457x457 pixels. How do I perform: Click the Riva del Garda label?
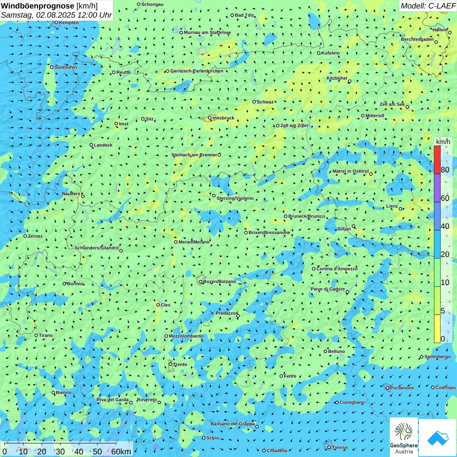coord(113,400)
